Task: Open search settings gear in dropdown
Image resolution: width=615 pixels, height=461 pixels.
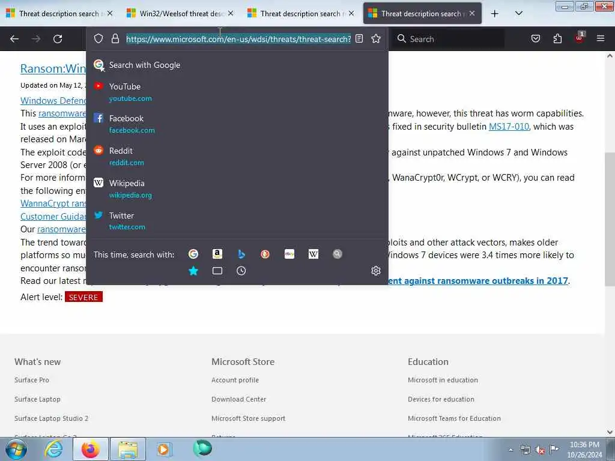Action: point(376,271)
